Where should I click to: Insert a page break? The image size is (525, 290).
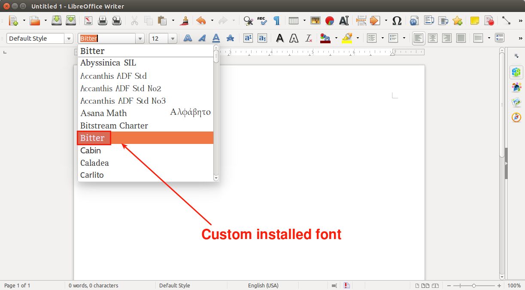pos(361,21)
